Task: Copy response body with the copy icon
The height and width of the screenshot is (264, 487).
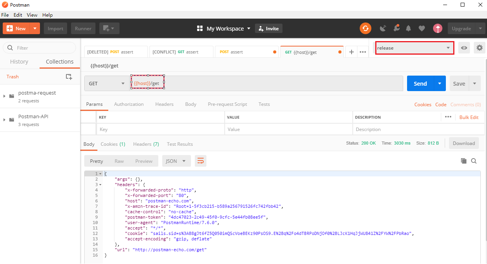Action: [x=463, y=161]
